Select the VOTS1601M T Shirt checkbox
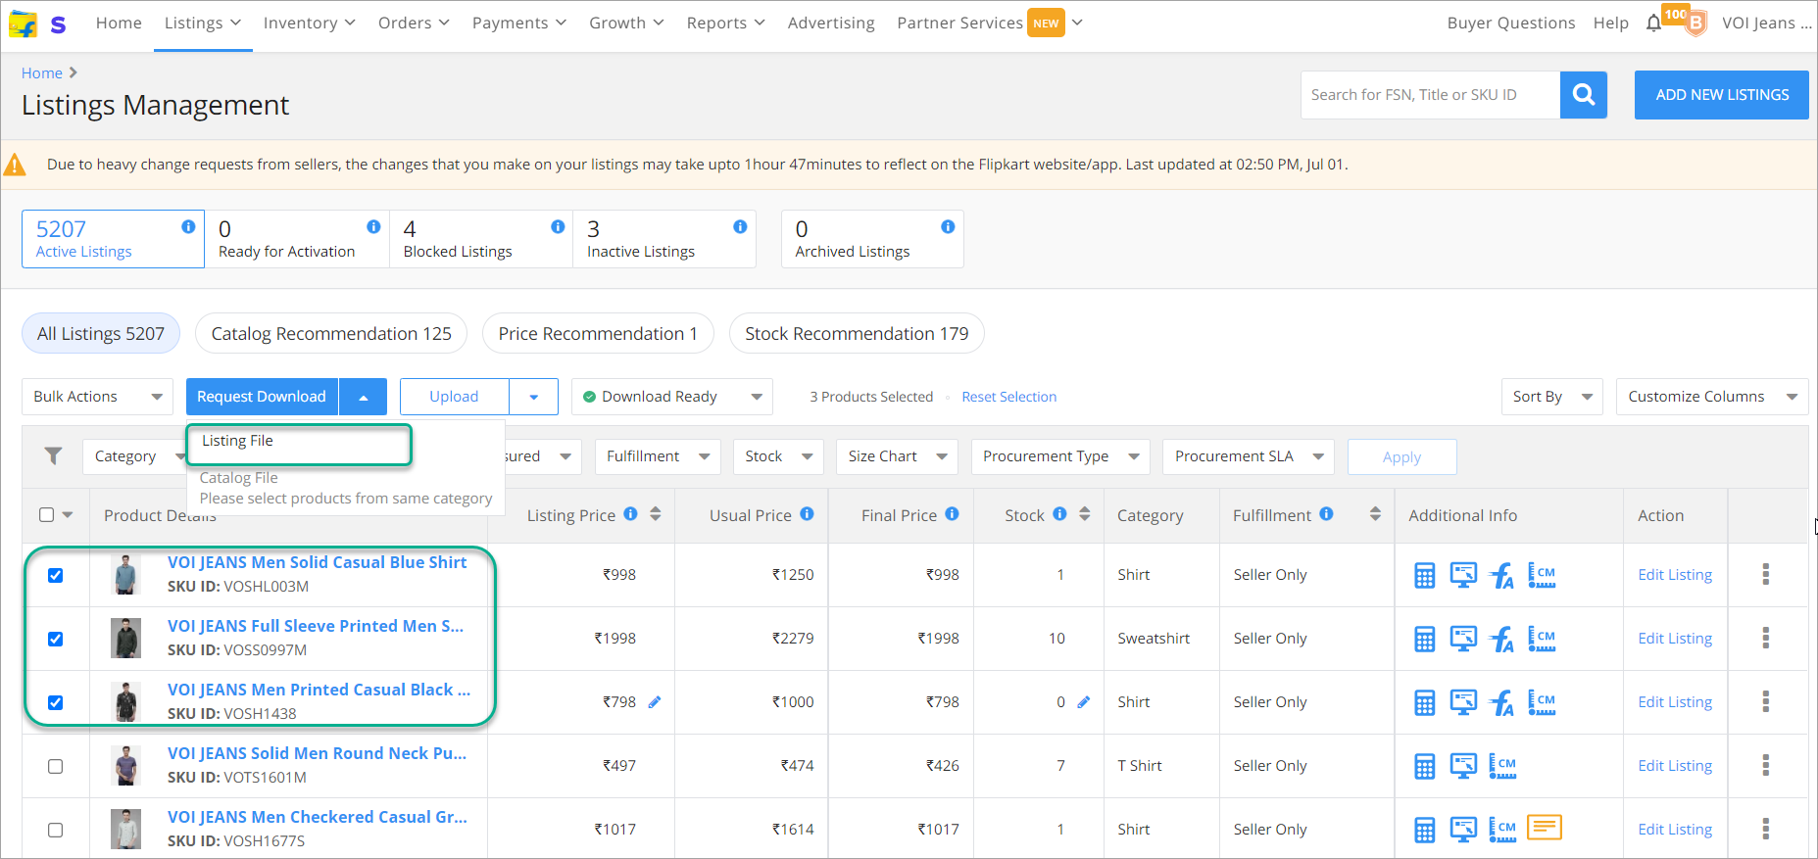 56,766
